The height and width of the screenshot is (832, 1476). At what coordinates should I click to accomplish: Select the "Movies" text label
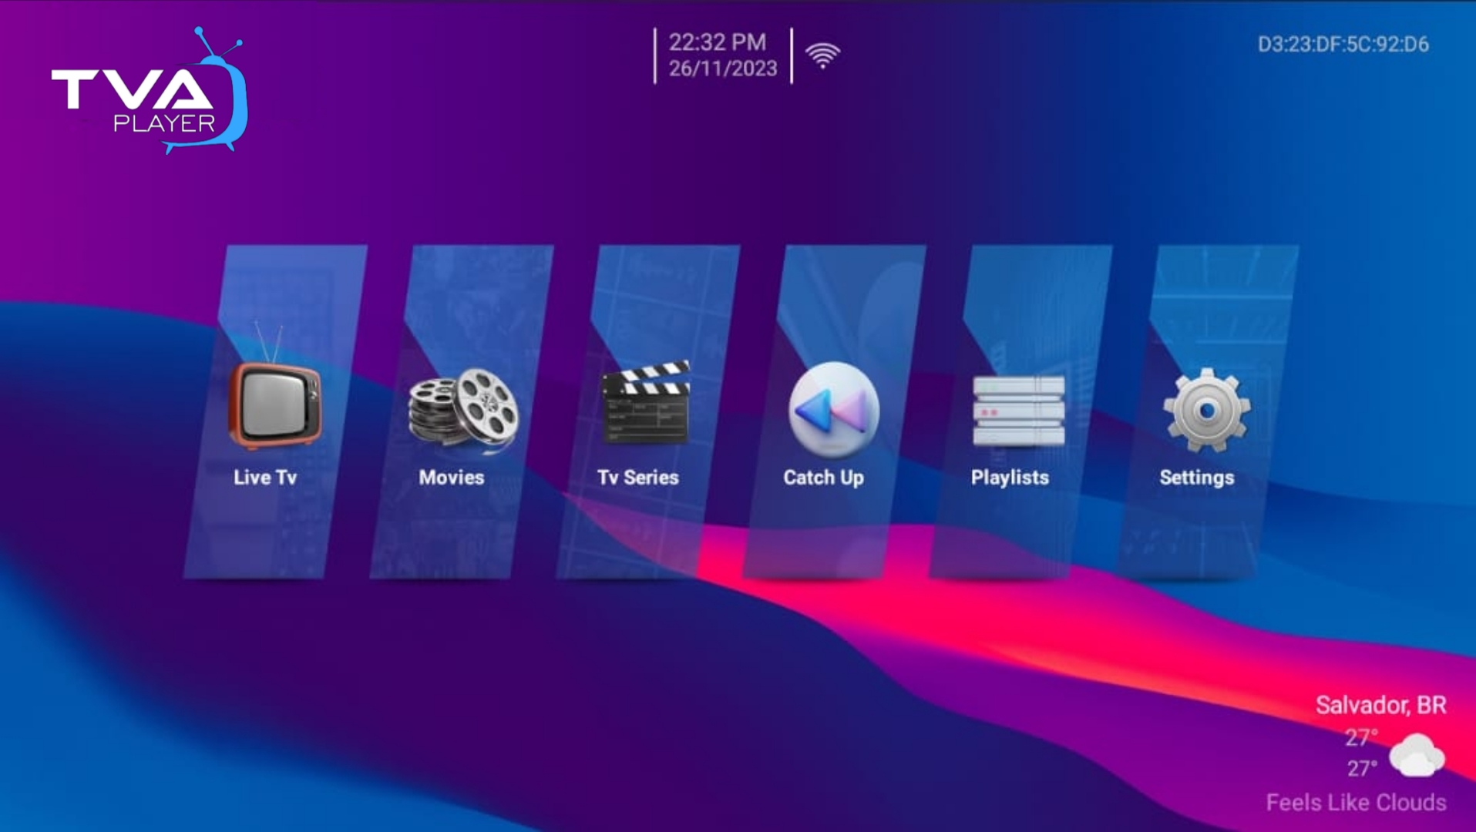pos(452,478)
